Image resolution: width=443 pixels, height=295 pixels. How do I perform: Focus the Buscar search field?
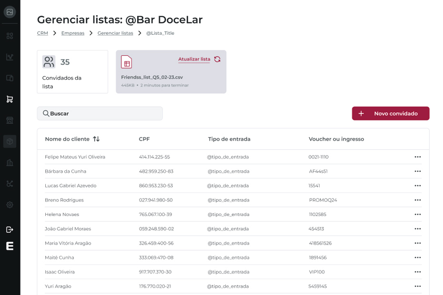[x=100, y=114]
